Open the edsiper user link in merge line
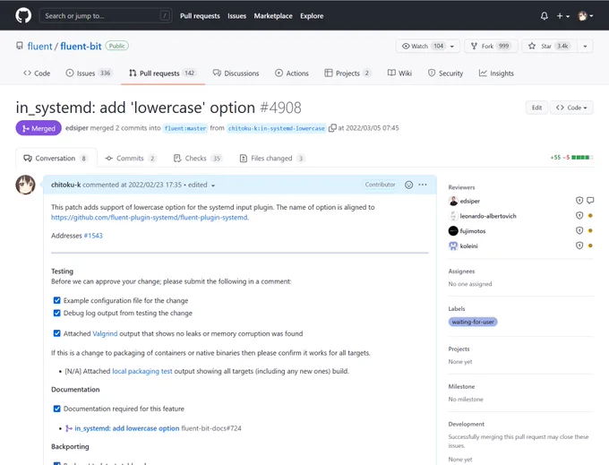The width and height of the screenshot is (609, 465). click(x=76, y=128)
